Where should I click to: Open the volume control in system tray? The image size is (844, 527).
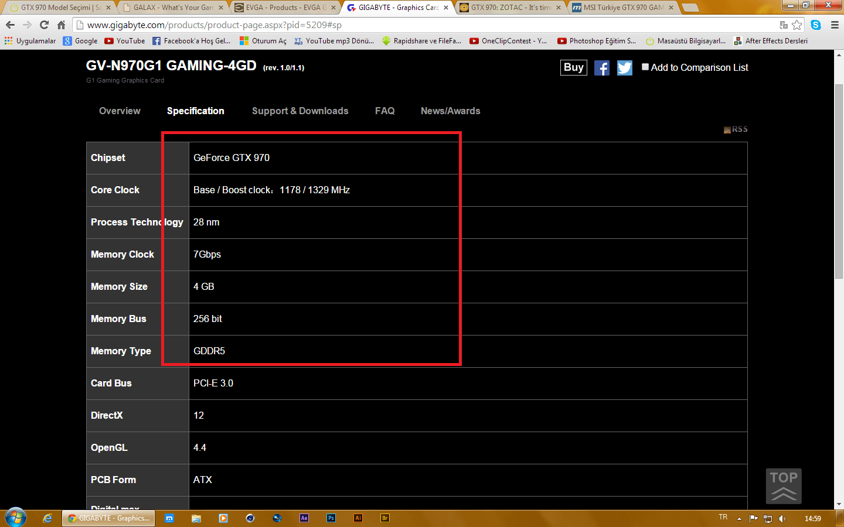point(782,519)
